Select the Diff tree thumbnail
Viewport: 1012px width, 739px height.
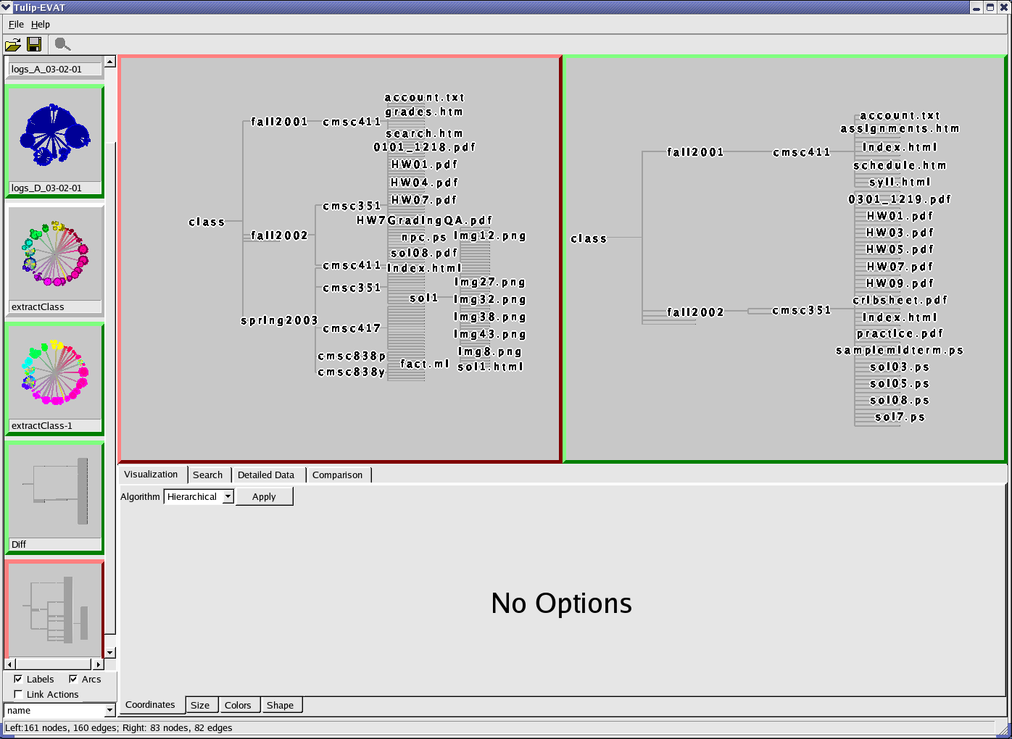tap(54, 492)
